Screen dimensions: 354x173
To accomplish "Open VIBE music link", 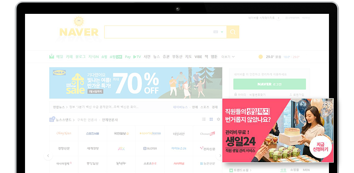I will tap(198, 57).
